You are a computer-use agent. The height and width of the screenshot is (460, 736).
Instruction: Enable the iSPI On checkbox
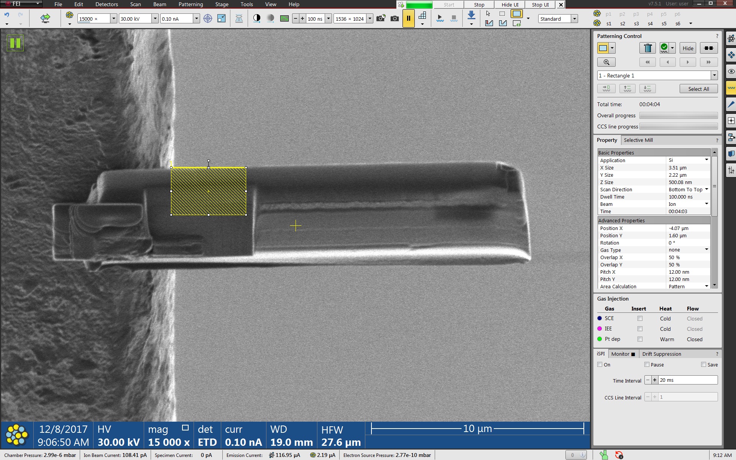pyautogui.click(x=600, y=365)
